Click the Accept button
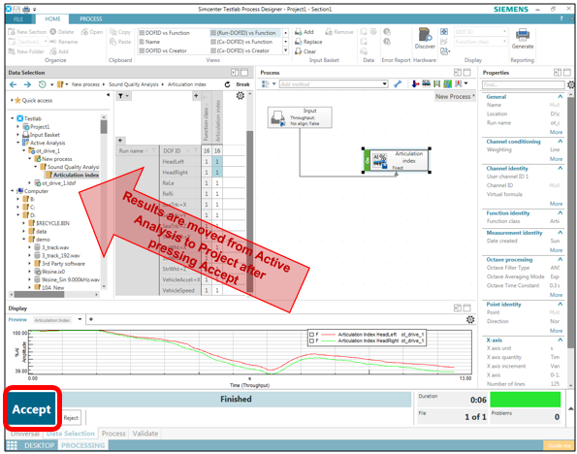 click(x=32, y=409)
